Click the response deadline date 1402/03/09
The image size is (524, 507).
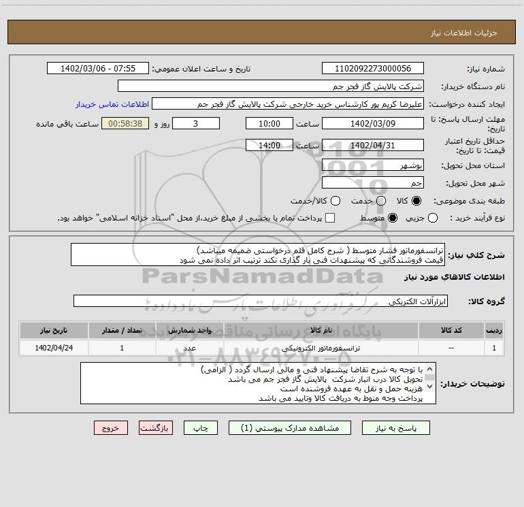pyautogui.click(x=373, y=123)
